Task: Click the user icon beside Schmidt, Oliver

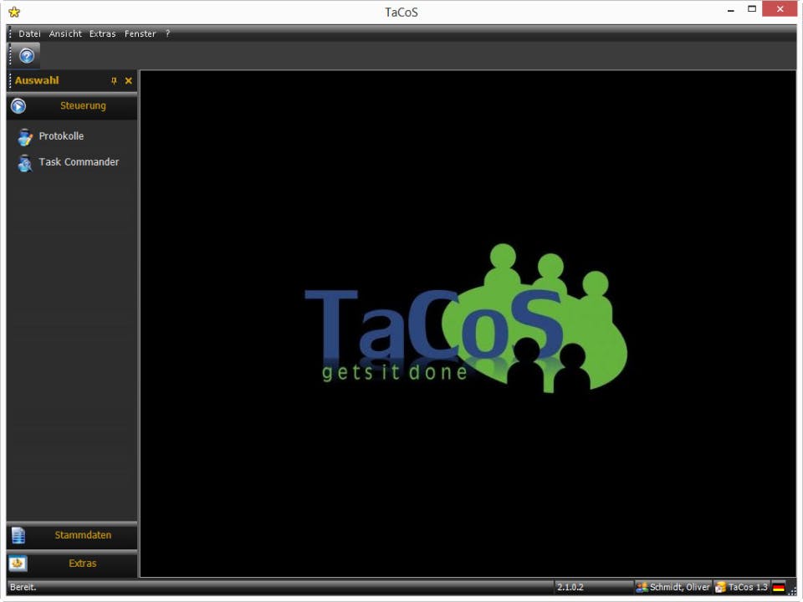Action: pyautogui.click(x=642, y=587)
